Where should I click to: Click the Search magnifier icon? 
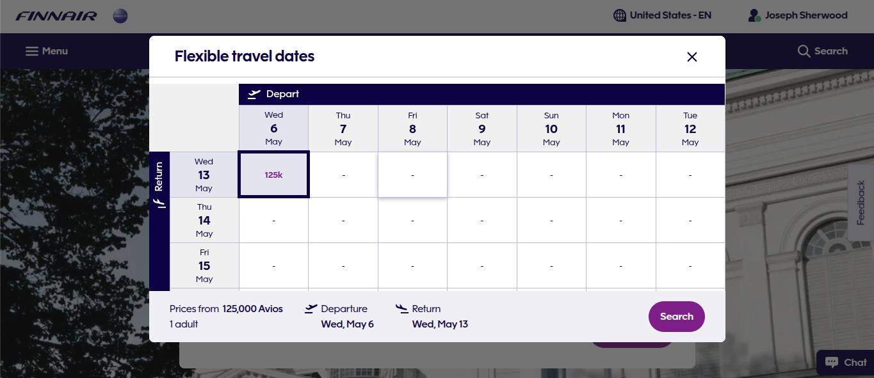pyautogui.click(x=804, y=51)
